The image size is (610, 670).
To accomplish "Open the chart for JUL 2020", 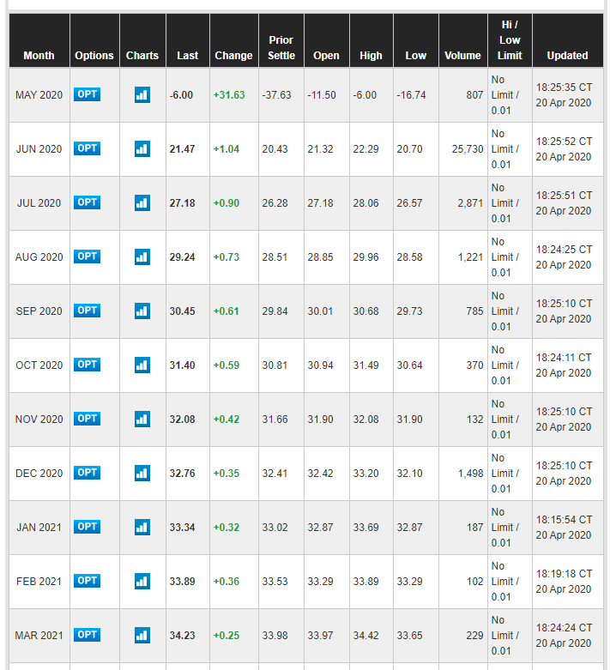I will click(x=142, y=203).
